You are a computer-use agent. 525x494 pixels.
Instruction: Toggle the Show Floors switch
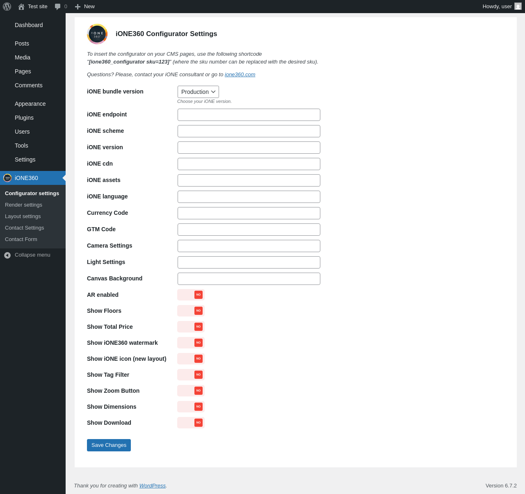[191, 311]
